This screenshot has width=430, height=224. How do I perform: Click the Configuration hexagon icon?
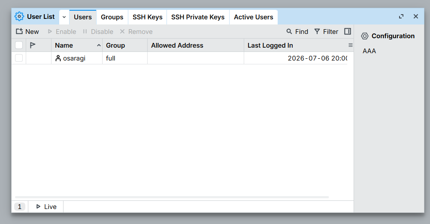(365, 36)
